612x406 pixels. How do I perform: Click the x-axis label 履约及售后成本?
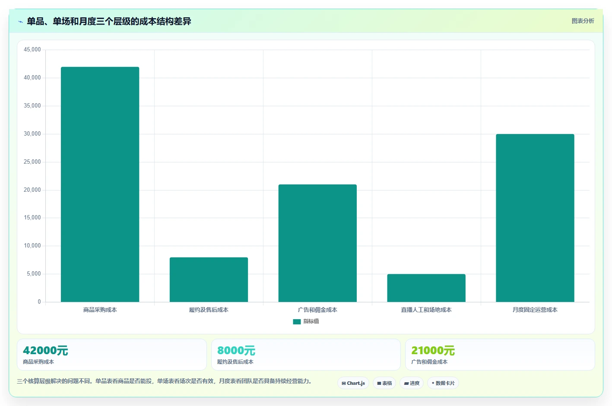pos(209,310)
